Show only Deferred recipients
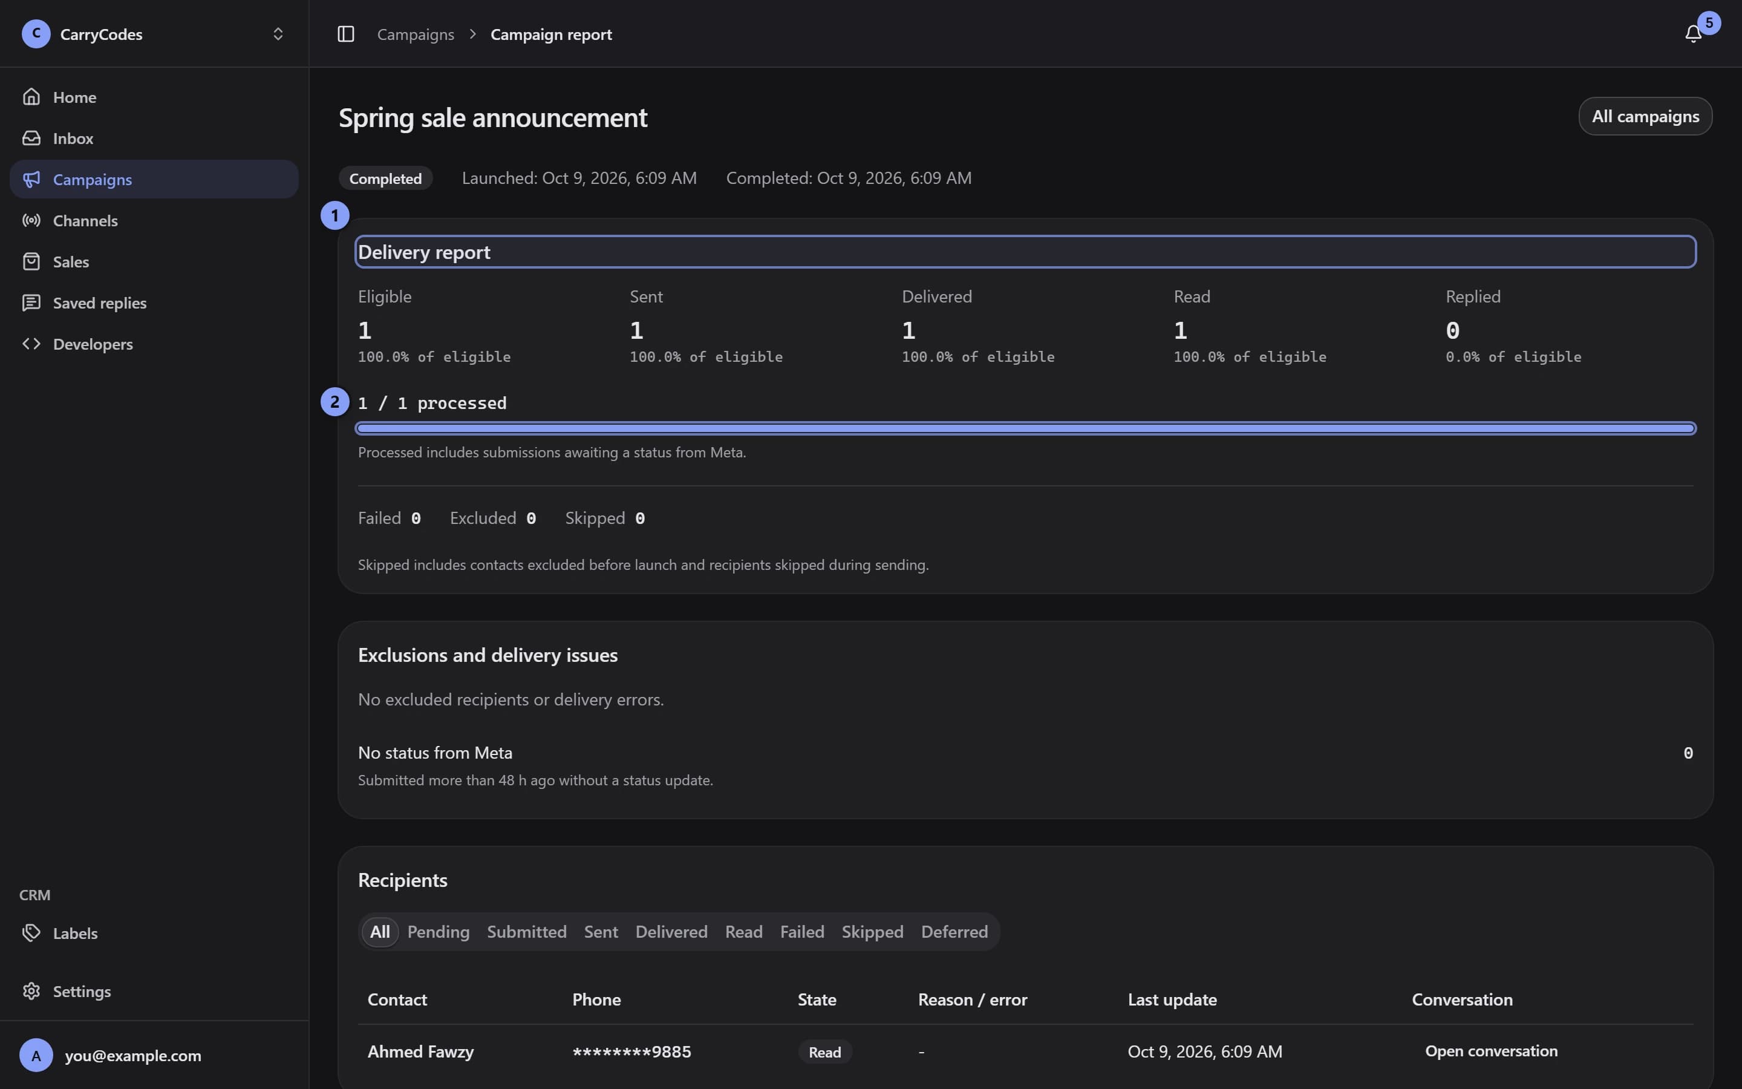Viewport: 1742px width, 1089px height. click(954, 931)
